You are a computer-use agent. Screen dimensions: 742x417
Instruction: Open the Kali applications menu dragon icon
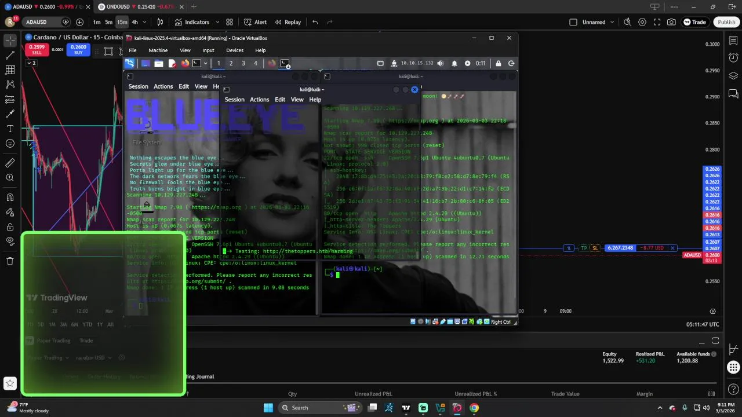[130, 63]
